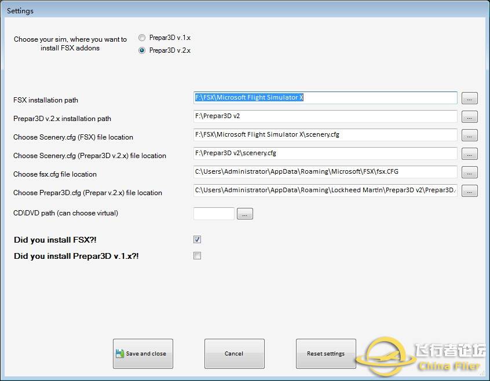The height and width of the screenshot is (381, 490).
Task: Click the 'CD\DVD path (can choose virtual)' label
Action: [x=65, y=213]
